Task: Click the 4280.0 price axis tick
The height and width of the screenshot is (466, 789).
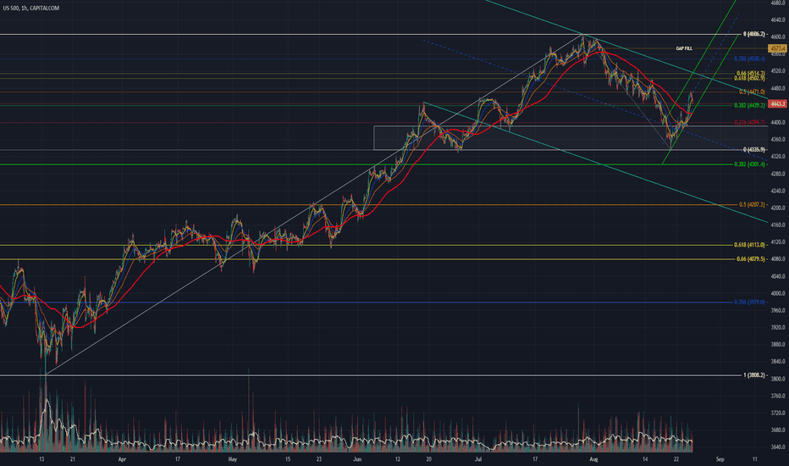Action: tap(777, 174)
